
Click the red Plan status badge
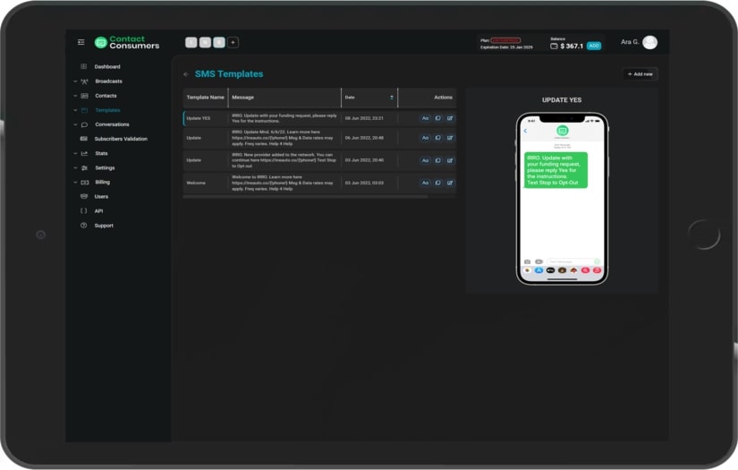click(505, 40)
